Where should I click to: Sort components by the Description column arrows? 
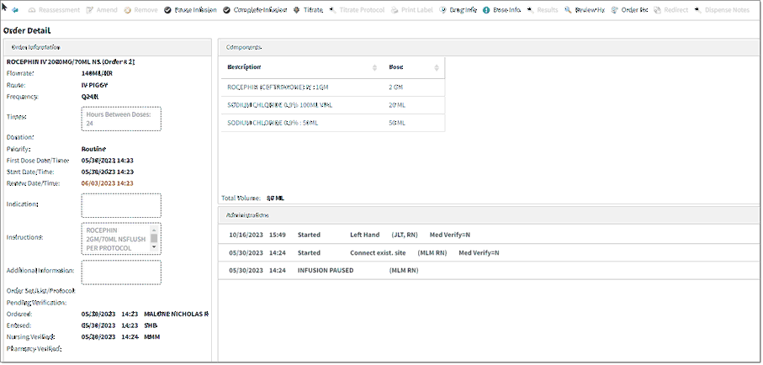(374, 67)
